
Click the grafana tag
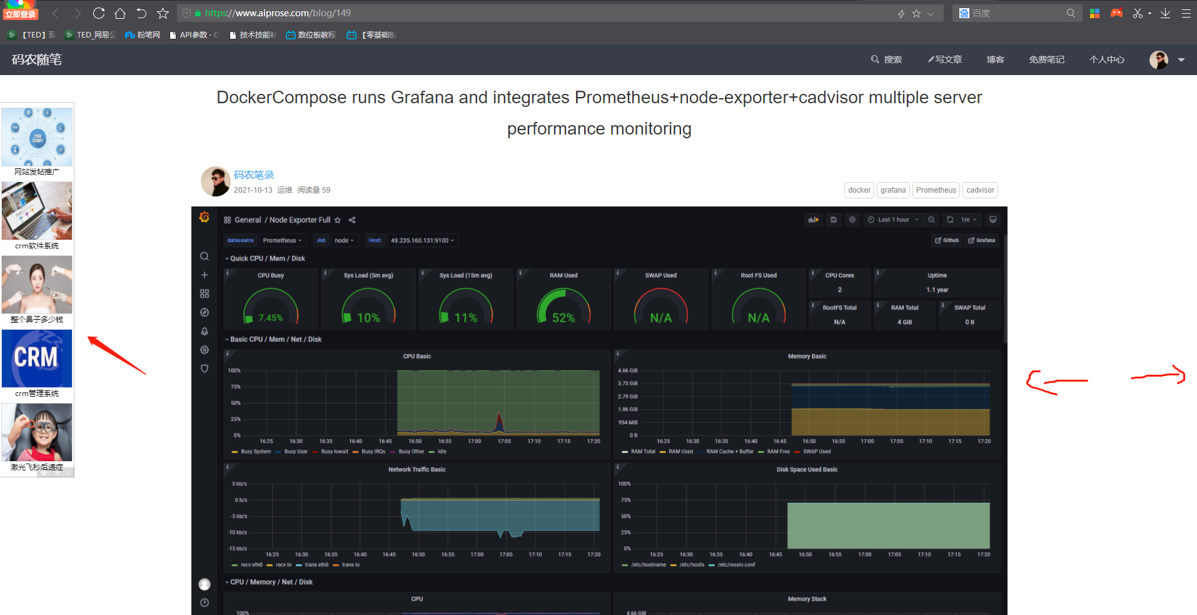click(893, 190)
